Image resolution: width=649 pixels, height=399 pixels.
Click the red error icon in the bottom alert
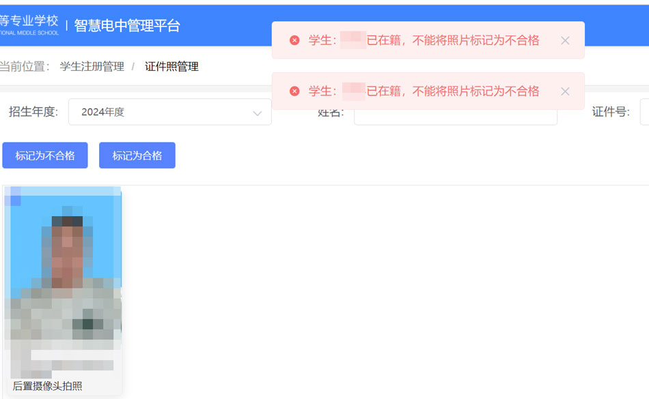click(x=294, y=91)
